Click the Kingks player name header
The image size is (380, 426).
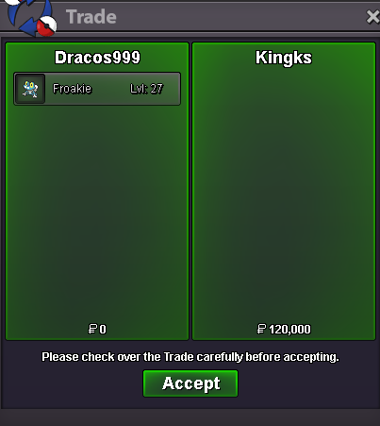284,58
